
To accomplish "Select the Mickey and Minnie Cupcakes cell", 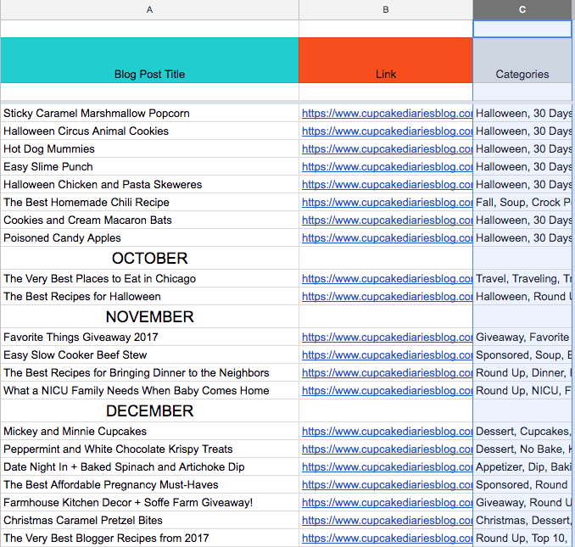I will [149, 431].
